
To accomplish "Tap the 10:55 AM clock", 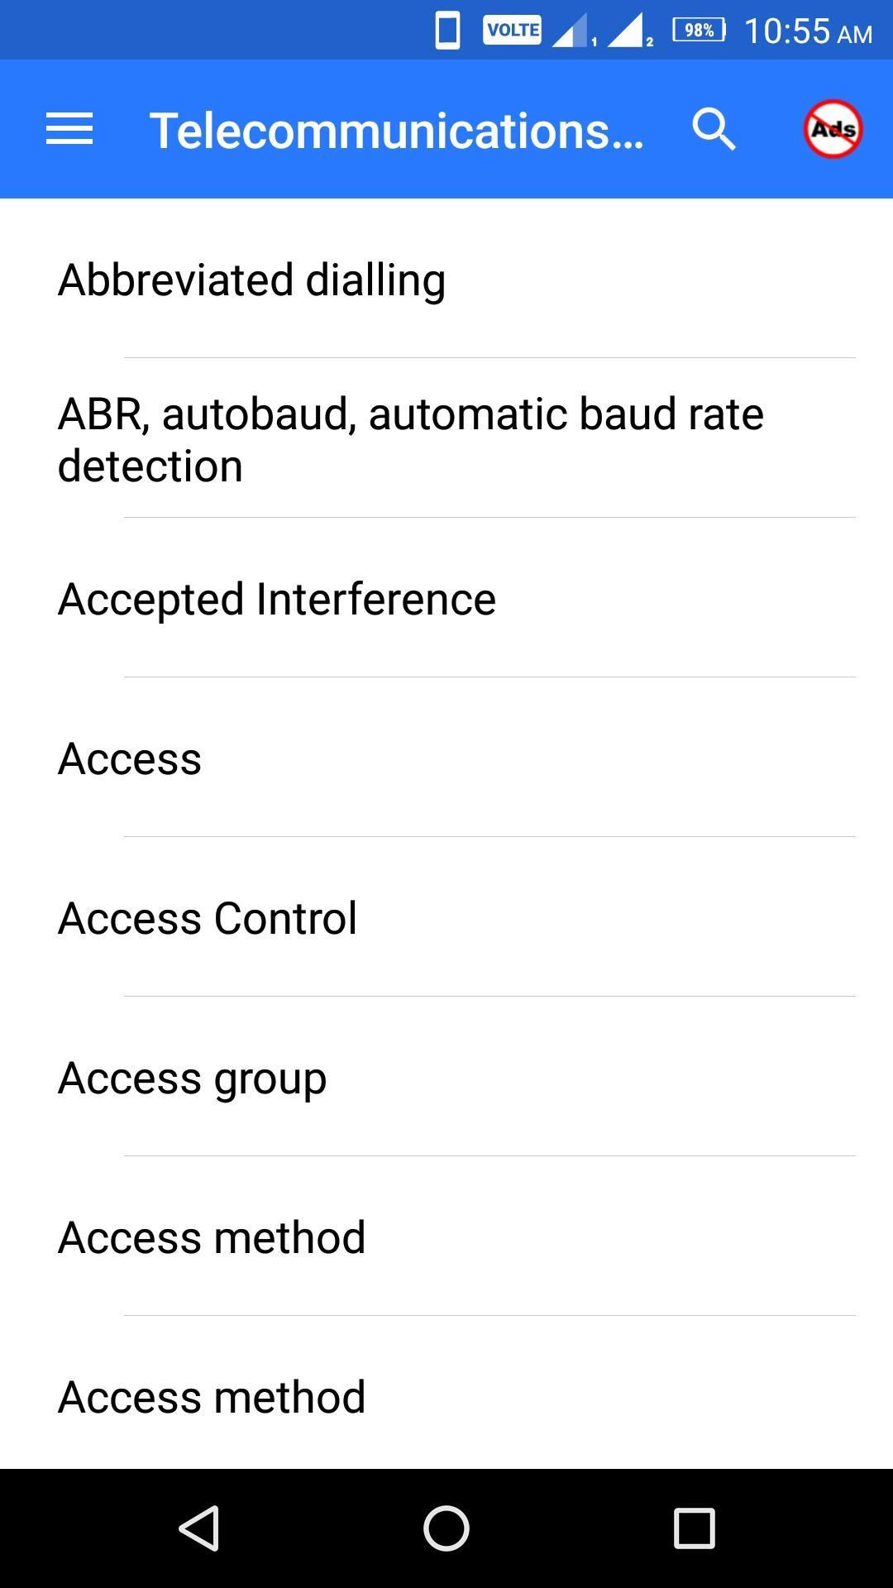I will (808, 31).
